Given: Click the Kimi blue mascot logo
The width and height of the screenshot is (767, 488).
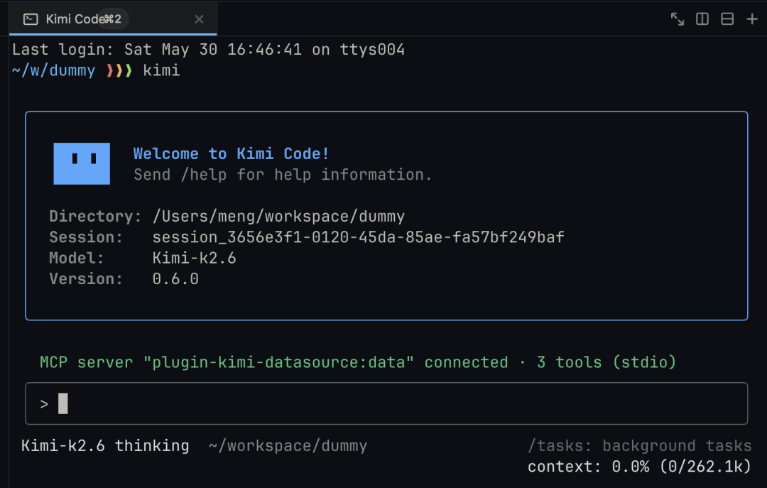Looking at the screenshot, I should (82, 163).
